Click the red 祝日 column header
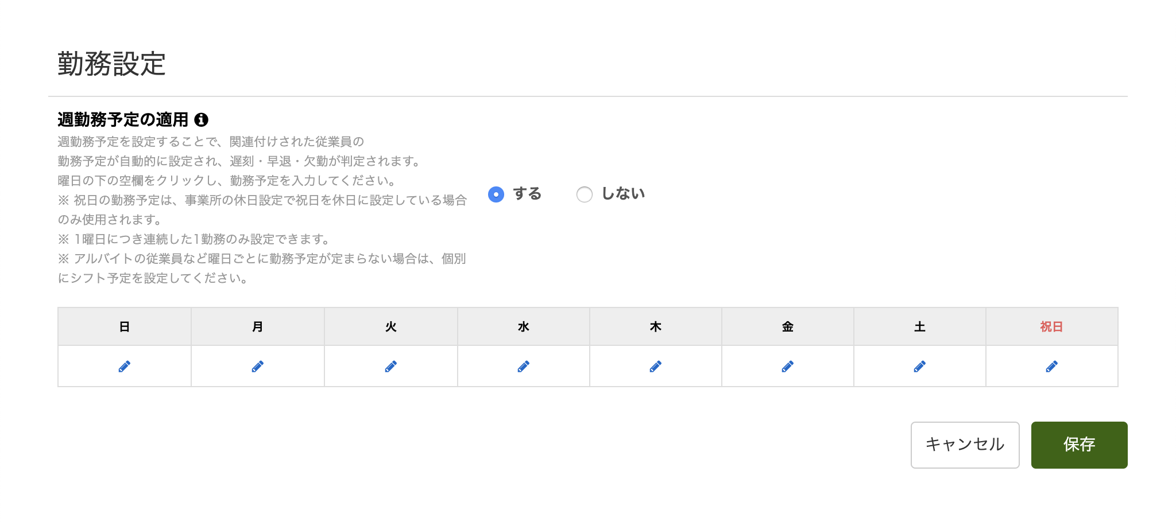The width and height of the screenshot is (1176, 522). (x=1052, y=326)
